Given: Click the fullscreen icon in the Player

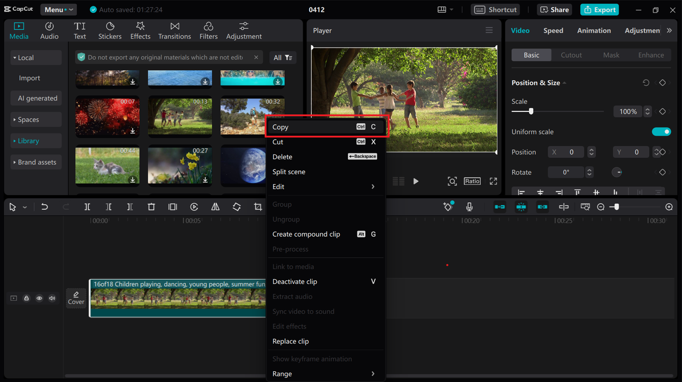Looking at the screenshot, I should coord(493,181).
